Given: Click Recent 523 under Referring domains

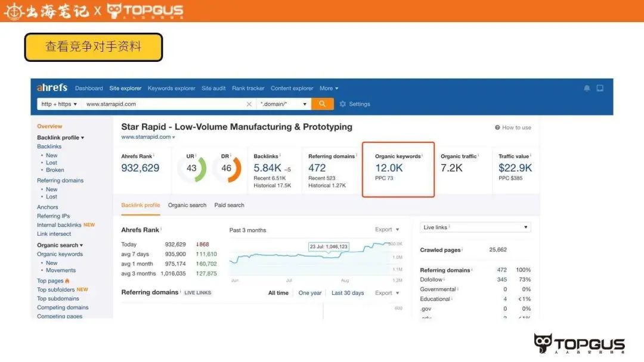Looking at the screenshot, I should pyautogui.click(x=321, y=179).
